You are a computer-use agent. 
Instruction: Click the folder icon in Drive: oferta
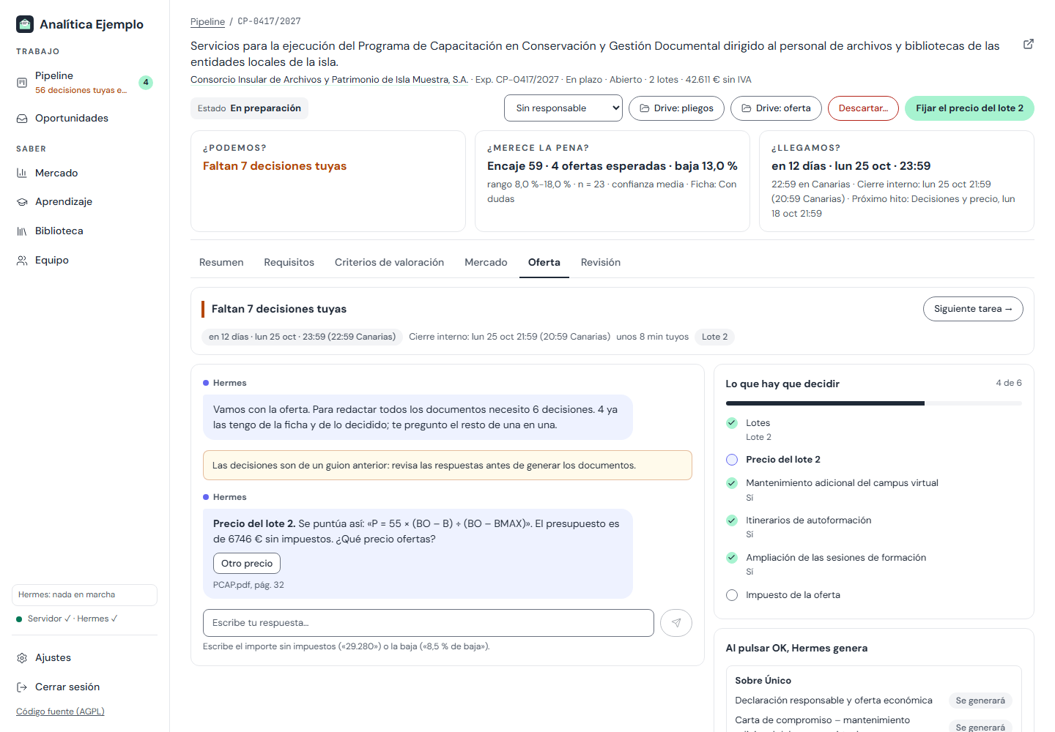point(747,108)
